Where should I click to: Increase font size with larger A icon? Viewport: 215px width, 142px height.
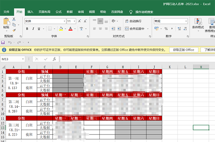(x=80, y=21)
